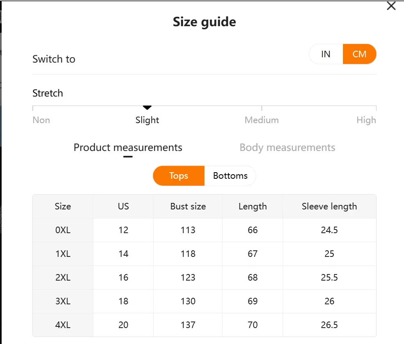404x344 pixels.
Task: Click the Length column header
Action: [252, 207]
